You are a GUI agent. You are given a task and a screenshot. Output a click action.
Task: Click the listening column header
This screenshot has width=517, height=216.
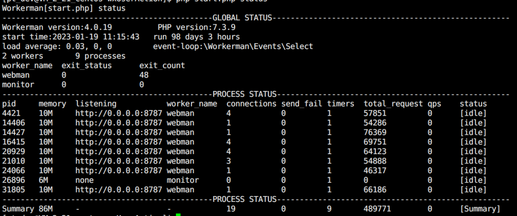96,104
